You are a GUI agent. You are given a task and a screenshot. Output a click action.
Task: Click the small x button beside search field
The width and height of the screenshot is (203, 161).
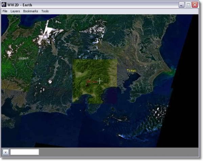pyautogui.click(x=6, y=152)
